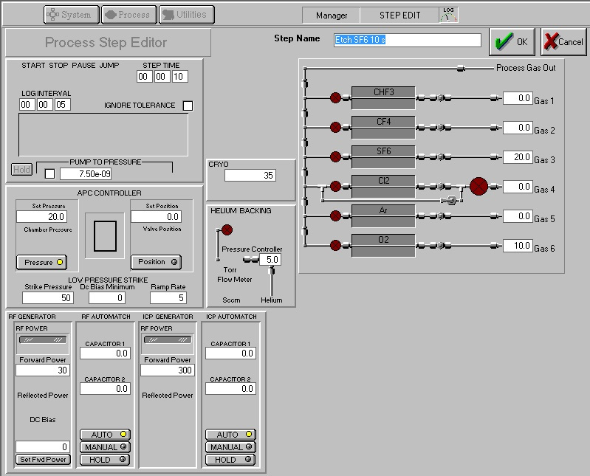The height and width of the screenshot is (476, 590).
Task: Open the Process menu button
Action: click(x=129, y=15)
